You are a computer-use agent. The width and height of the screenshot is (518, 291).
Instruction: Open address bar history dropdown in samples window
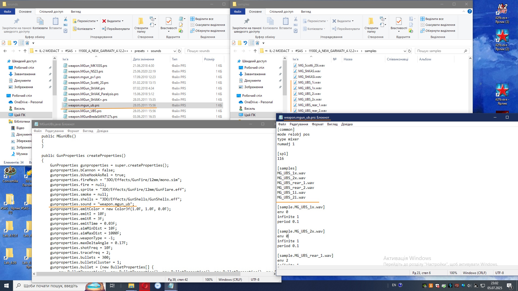click(405, 51)
